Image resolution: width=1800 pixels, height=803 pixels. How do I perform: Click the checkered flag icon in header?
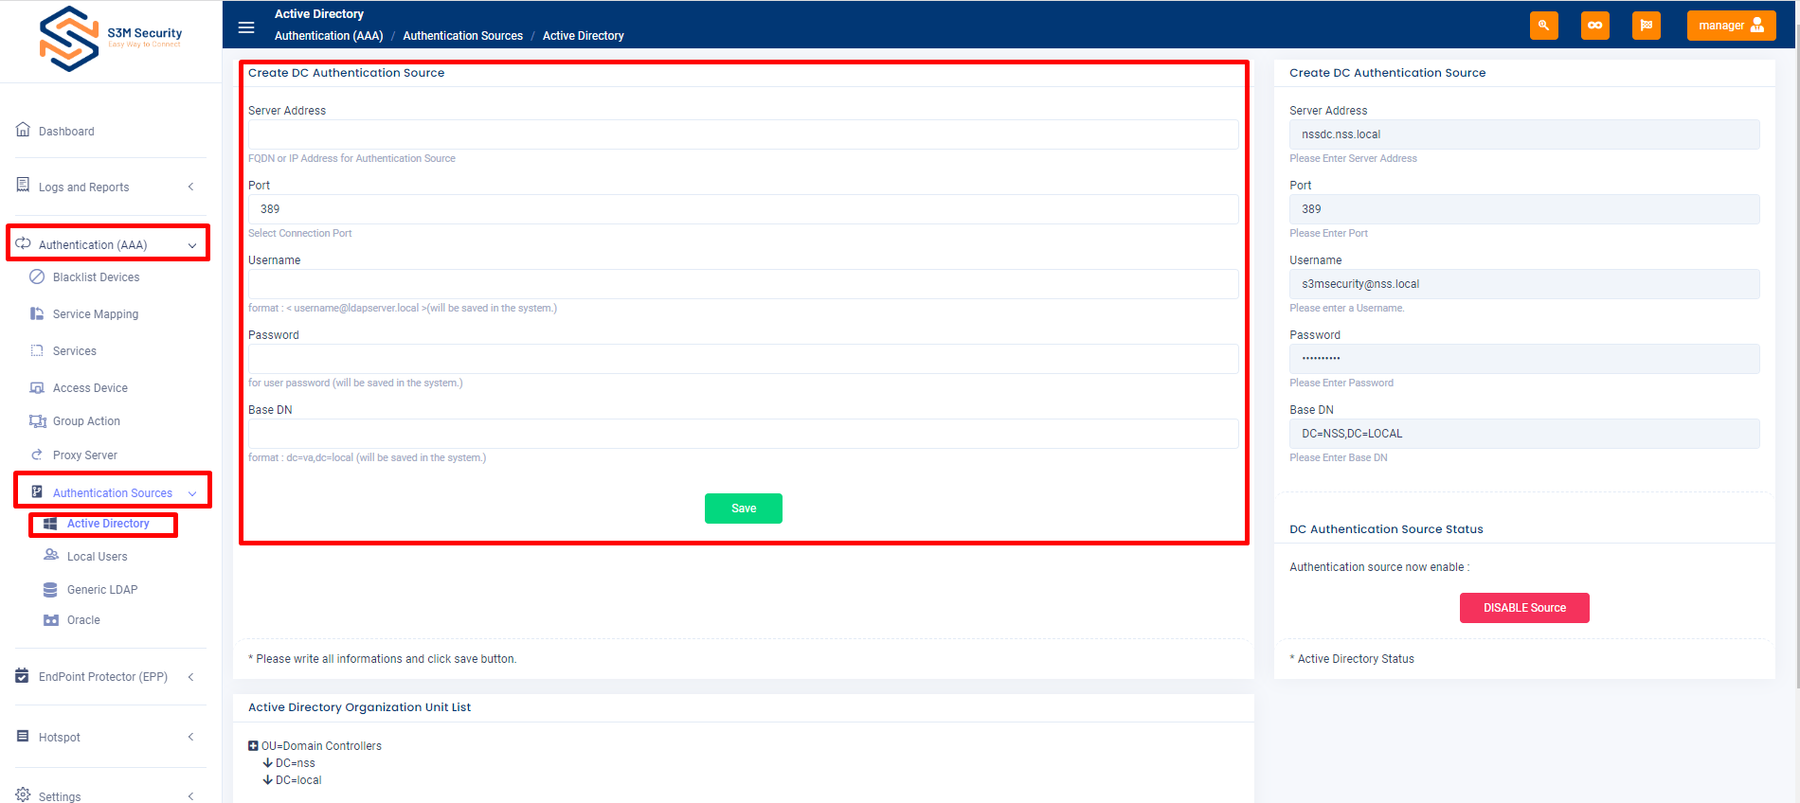coord(1647,26)
